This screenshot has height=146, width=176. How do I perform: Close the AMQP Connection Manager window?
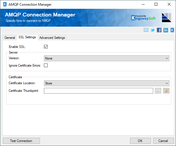tap(169, 5)
